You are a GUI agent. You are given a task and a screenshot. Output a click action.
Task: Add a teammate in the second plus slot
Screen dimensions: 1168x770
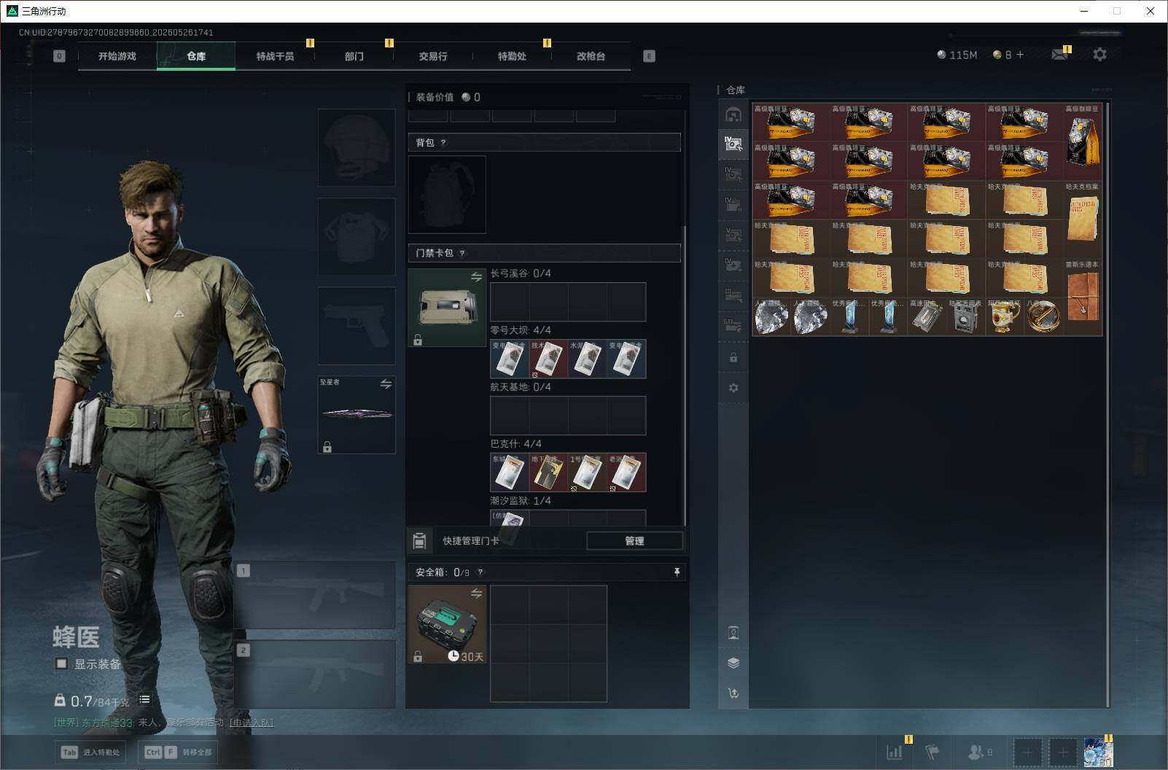pyautogui.click(x=1063, y=752)
